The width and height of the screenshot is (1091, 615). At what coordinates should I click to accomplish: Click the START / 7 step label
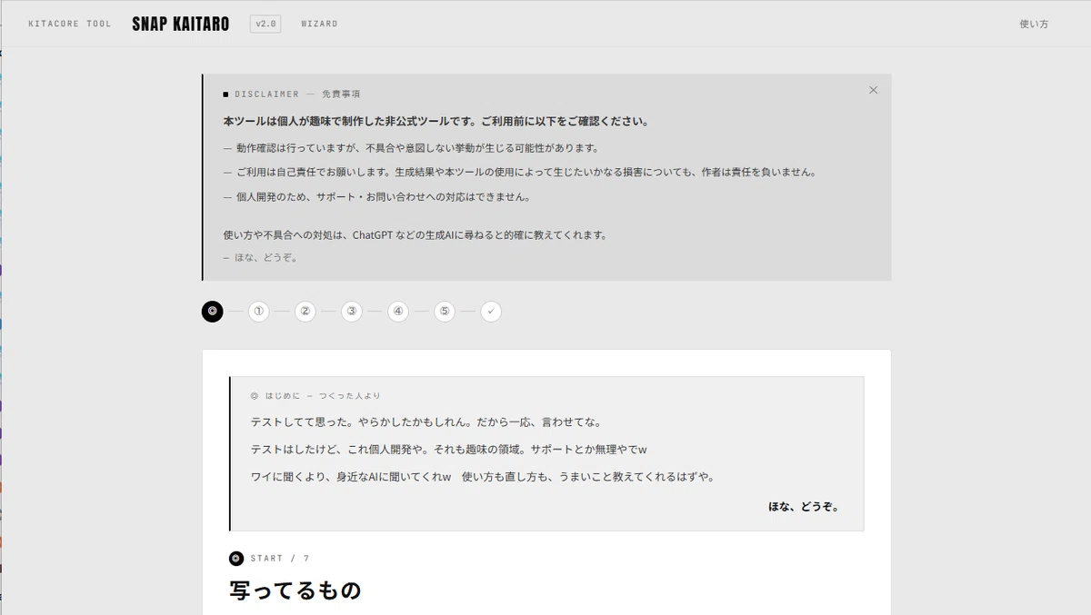280,559
